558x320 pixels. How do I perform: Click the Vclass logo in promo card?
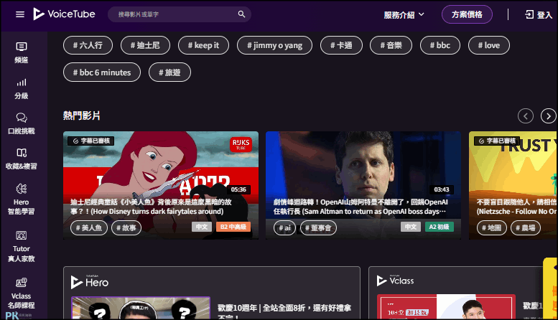click(395, 281)
